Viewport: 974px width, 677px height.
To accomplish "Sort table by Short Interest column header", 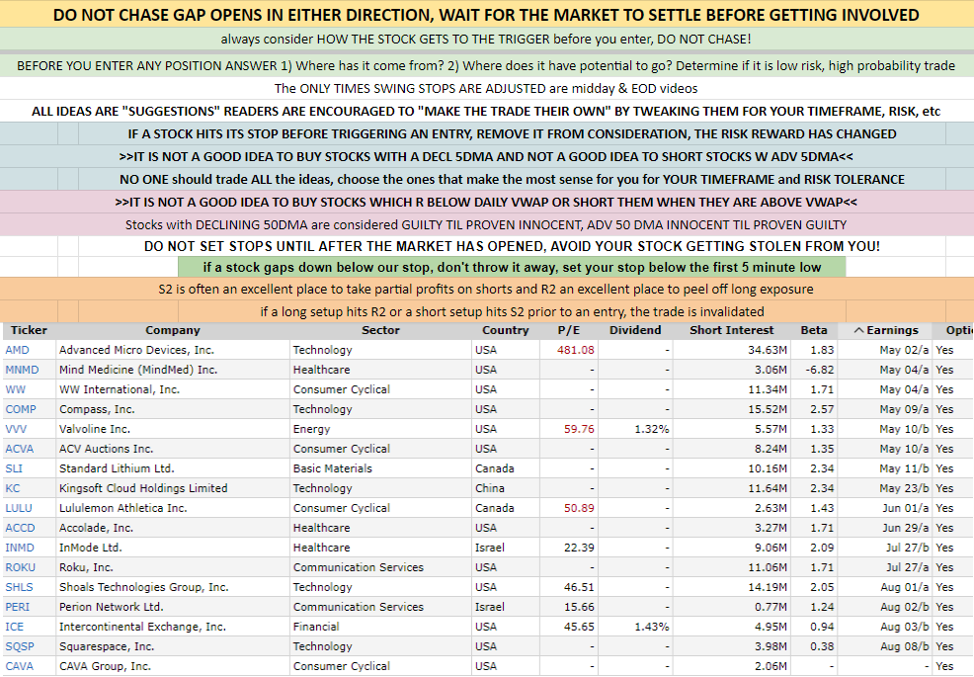I will 732,331.
